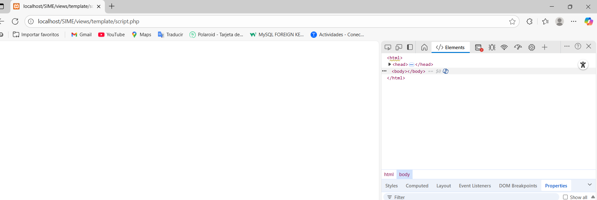Toggle device emulation mode
This screenshot has height=200, width=597.
tap(399, 47)
